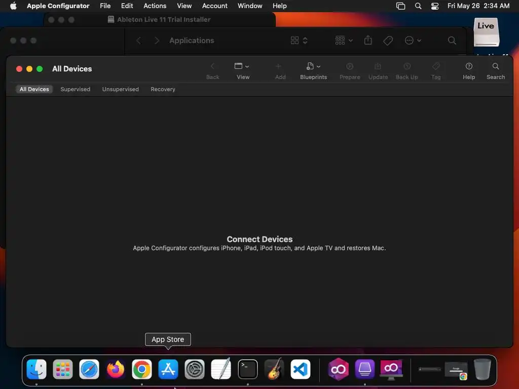Open Terminal from the Dock
Viewport: 519px width, 389px height.
click(x=247, y=369)
